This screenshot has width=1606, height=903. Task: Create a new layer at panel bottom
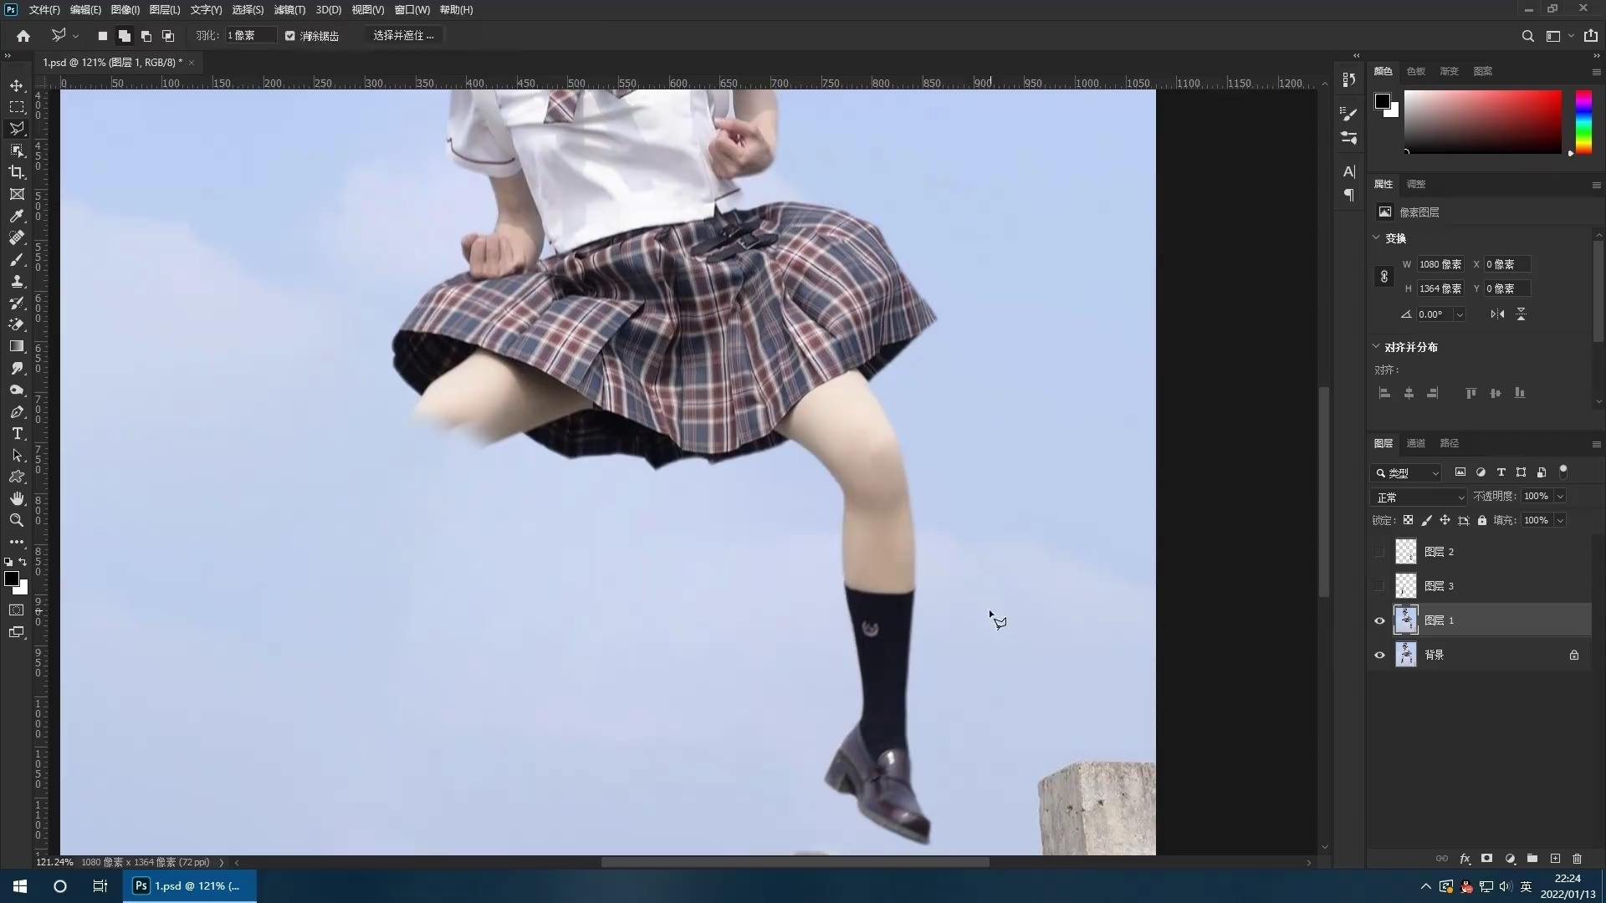click(1555, 859)
